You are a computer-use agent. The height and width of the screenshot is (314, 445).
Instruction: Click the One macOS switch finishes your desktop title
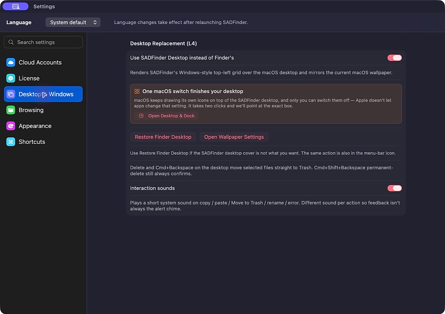click(193, 91)
